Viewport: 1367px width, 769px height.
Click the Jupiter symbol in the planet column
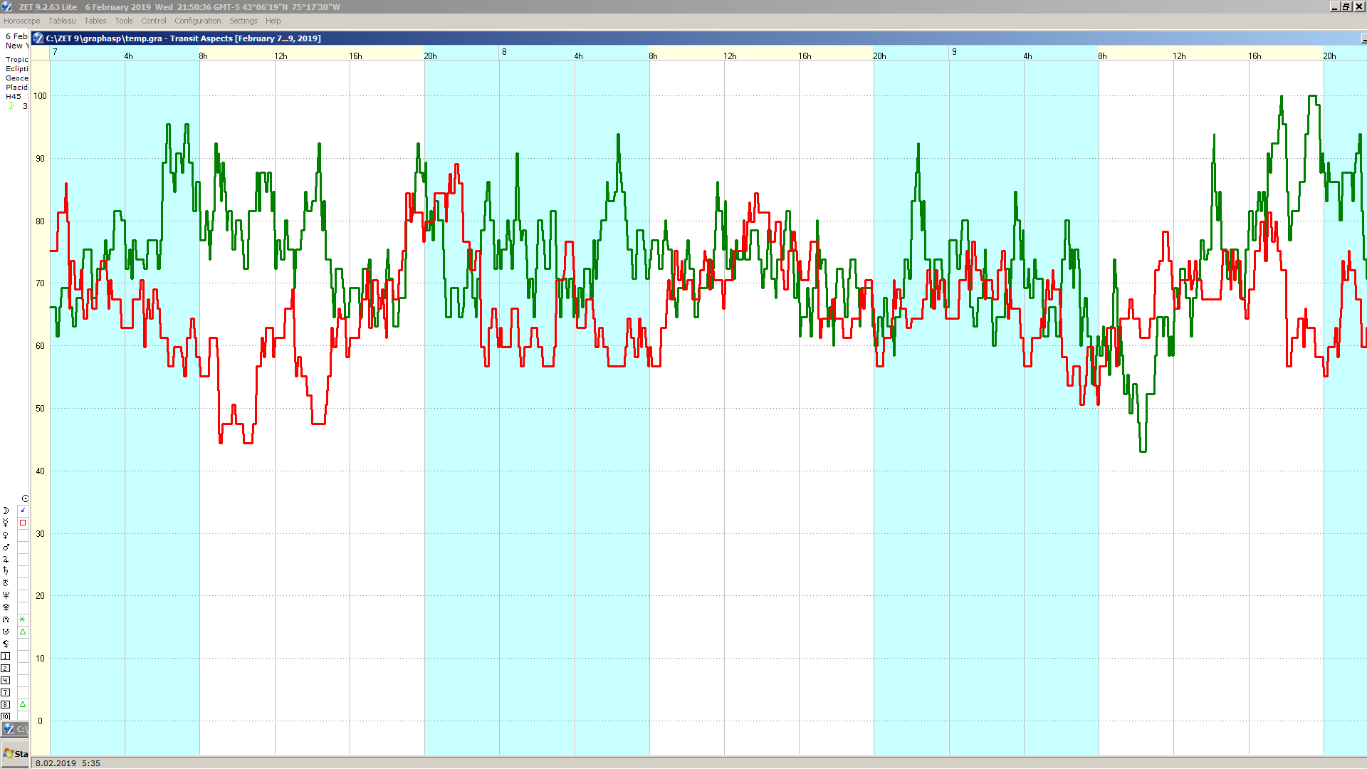point(6,559)
